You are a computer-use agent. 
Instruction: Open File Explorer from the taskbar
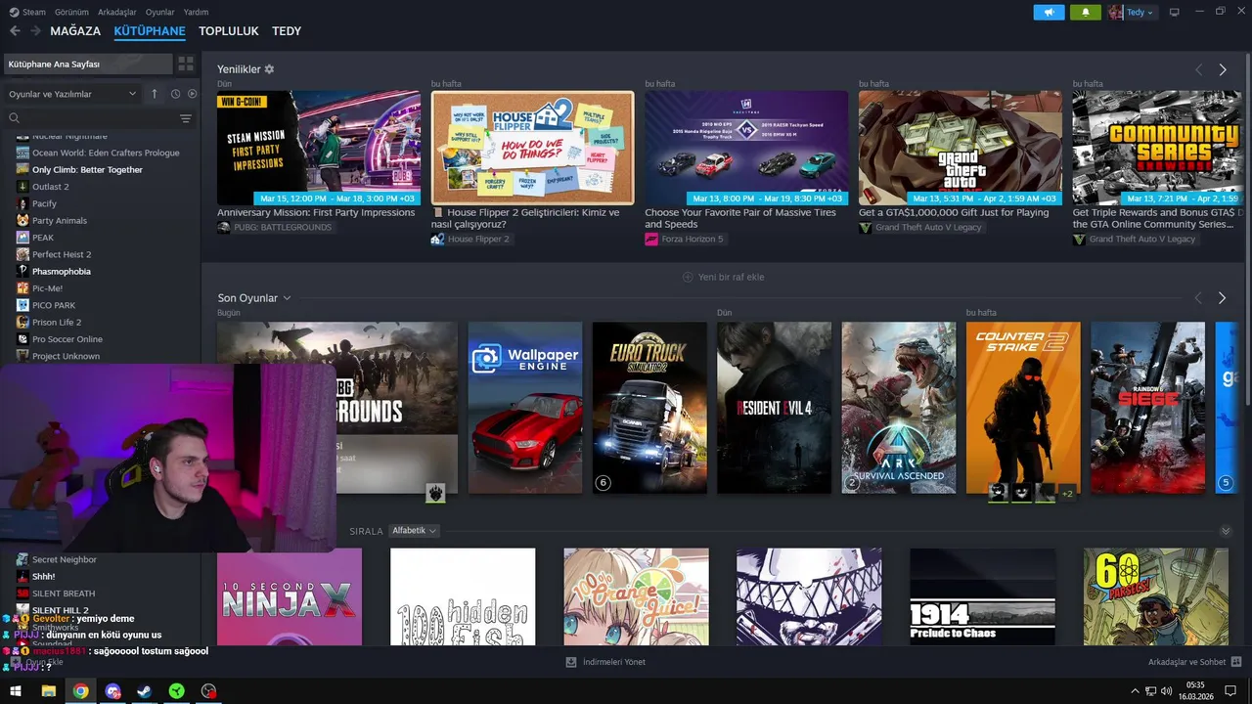point(48,691)
